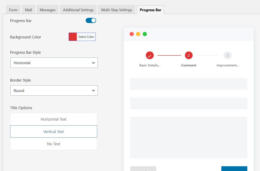
Task: Turn off the Progress Bar toggle
Action: [91, 20]
